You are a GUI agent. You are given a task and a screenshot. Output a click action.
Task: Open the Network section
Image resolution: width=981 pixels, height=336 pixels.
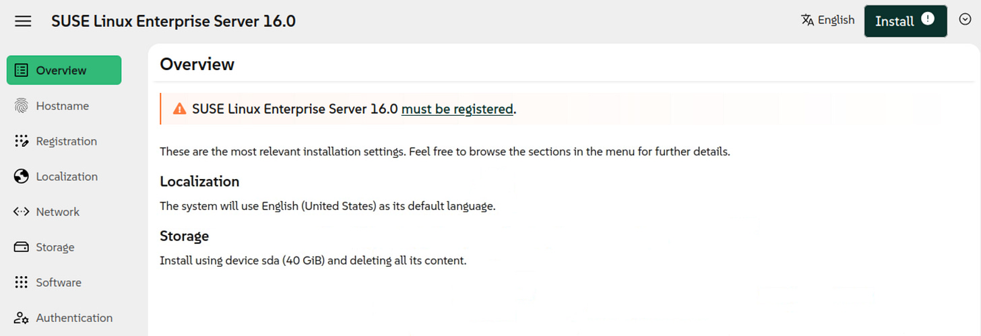[x=64, y=211]
